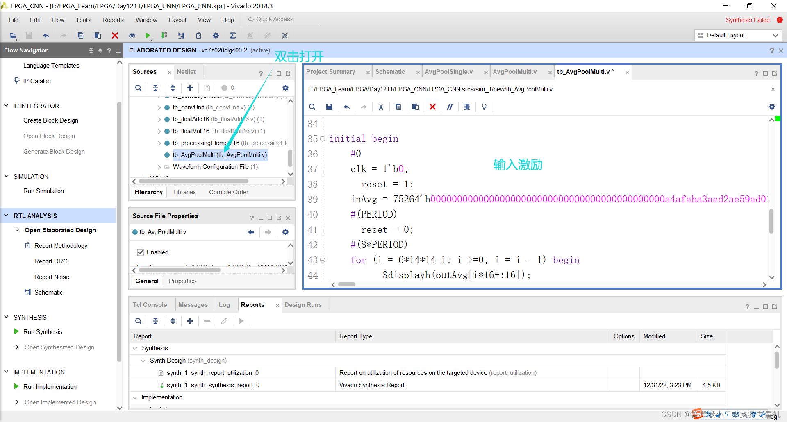Collapse all in Sources panel toolbar

(155, 88)
